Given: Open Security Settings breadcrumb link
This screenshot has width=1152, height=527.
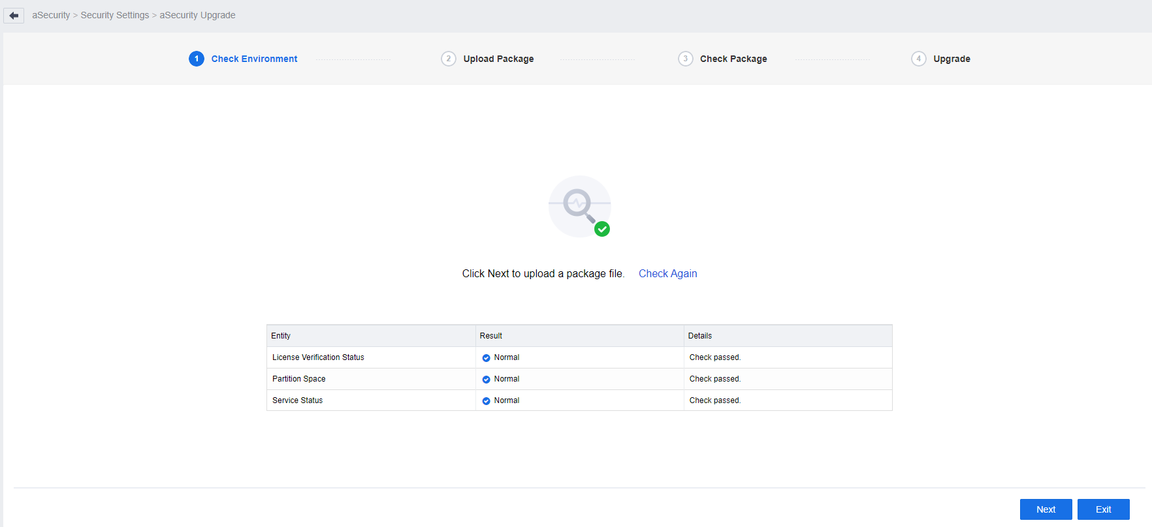Looking at the screenshot, I should pyautogui.click(x=115, y=15).
